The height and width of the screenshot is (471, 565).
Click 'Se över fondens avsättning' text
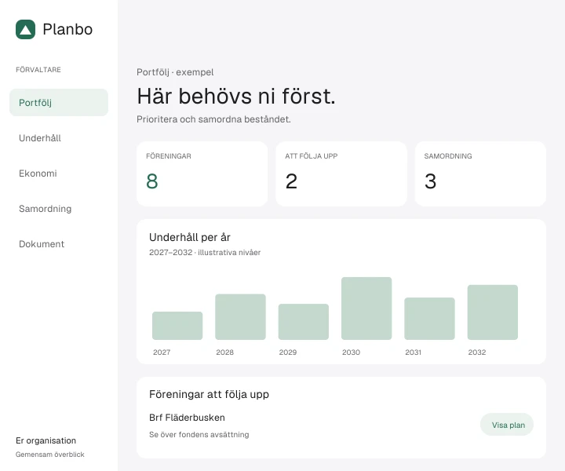click(199, 435)
